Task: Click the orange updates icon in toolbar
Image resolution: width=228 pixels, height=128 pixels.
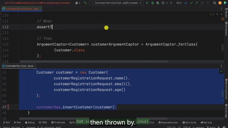Action: pyautogui.click(x=220, y=3)
